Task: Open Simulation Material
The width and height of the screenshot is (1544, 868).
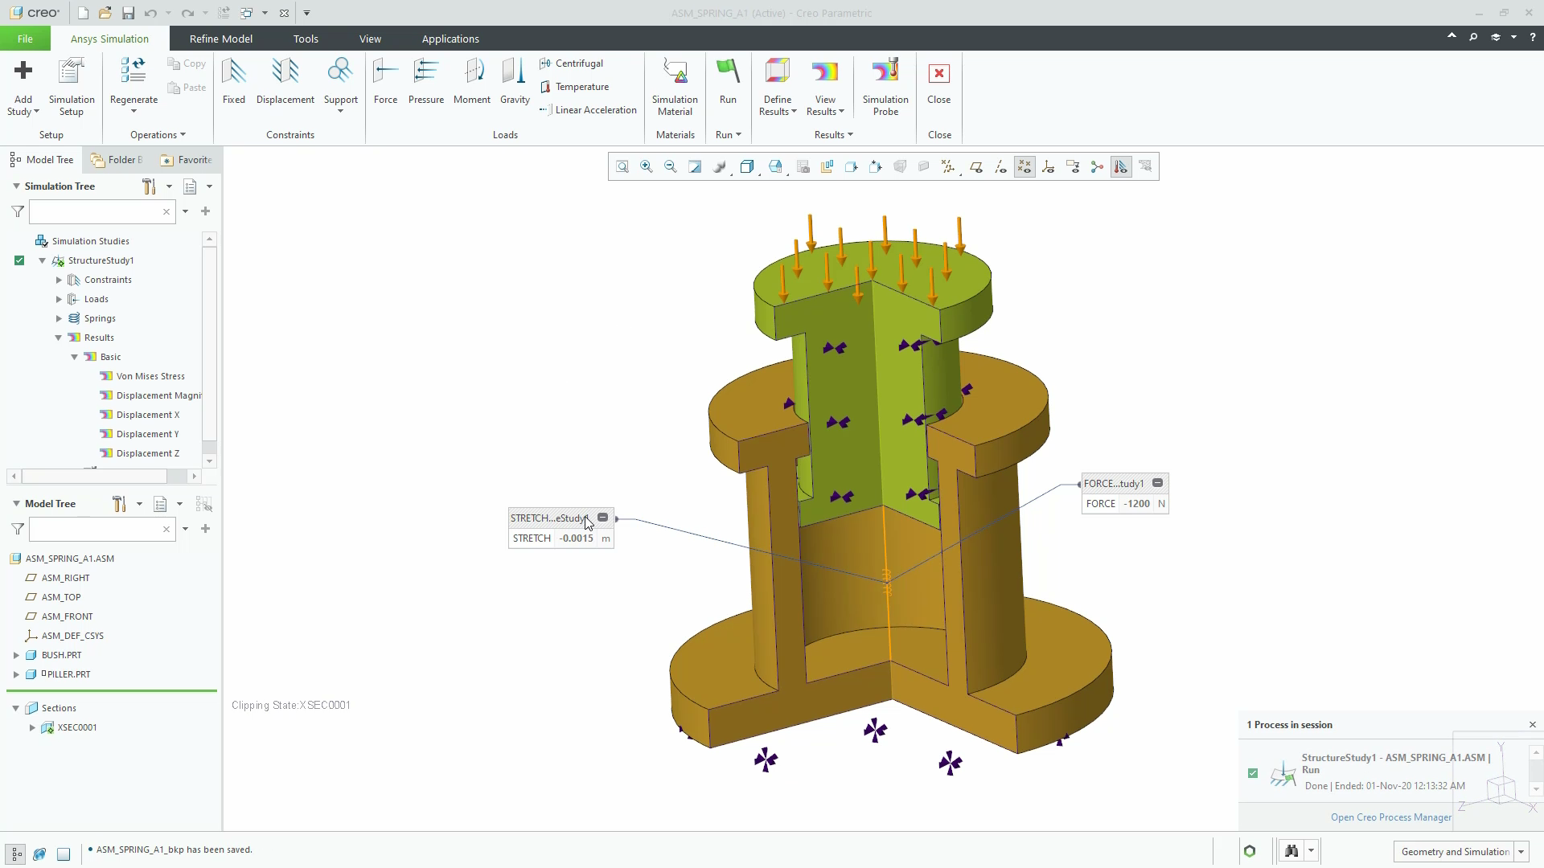Action: coord(675,87)
